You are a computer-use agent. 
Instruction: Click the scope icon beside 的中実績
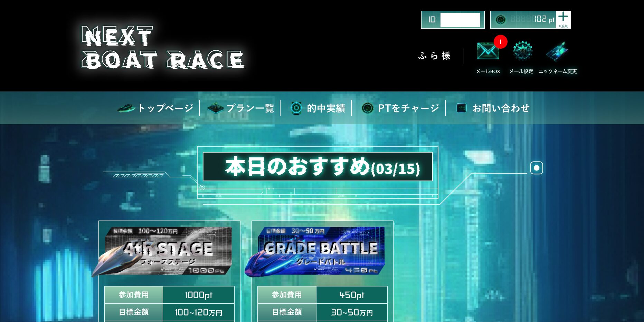click(296, 108)
